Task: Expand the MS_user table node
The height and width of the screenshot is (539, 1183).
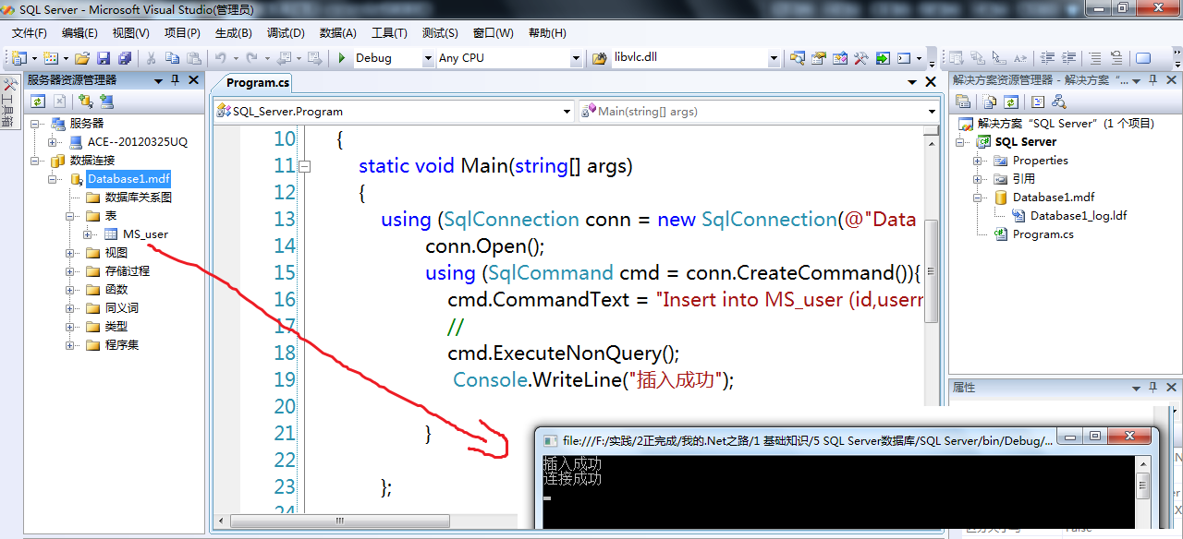Action: coord(88,234)
